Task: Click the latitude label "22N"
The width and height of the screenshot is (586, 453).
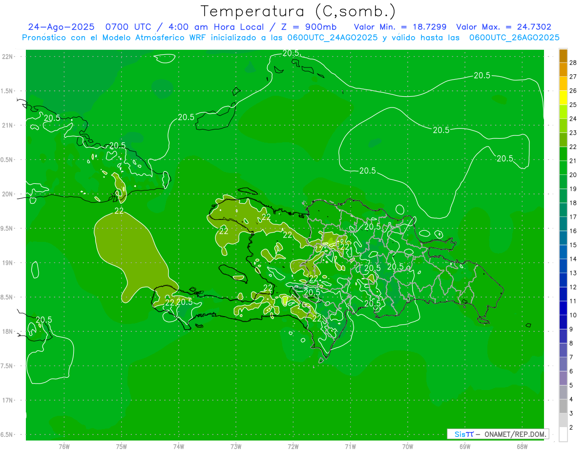Action: pos(7,57)
